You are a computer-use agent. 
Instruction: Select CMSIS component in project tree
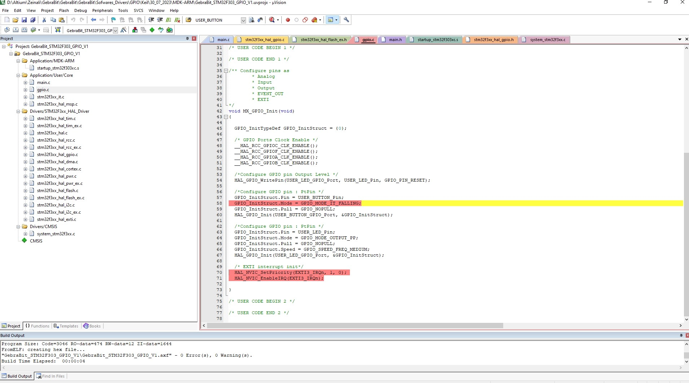pos(36,241)
